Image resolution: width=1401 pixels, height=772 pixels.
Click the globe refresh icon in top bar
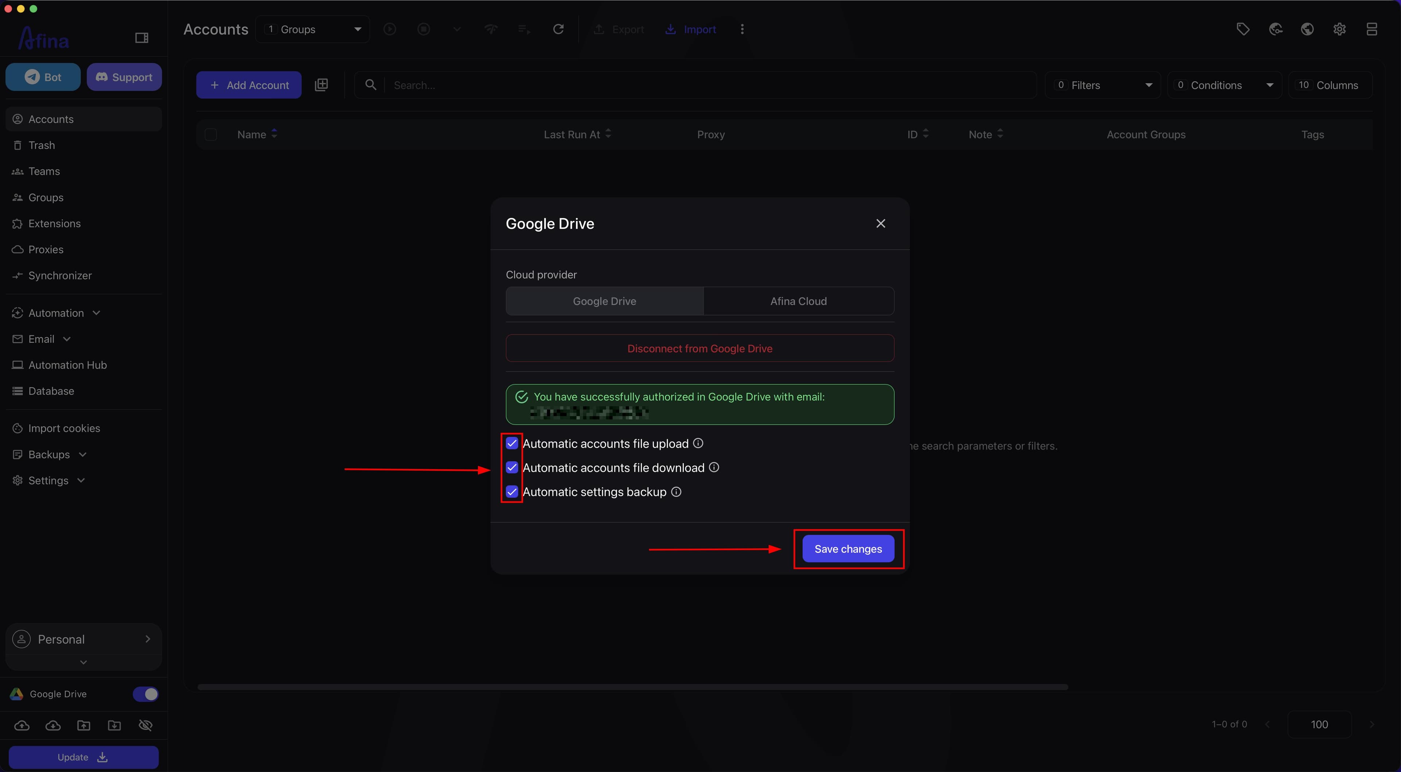tap(1275, 30)
